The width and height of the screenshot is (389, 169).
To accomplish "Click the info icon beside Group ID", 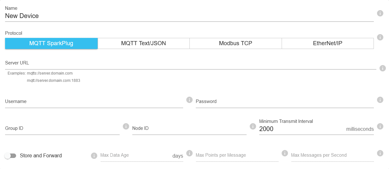I will coord(126,126).
